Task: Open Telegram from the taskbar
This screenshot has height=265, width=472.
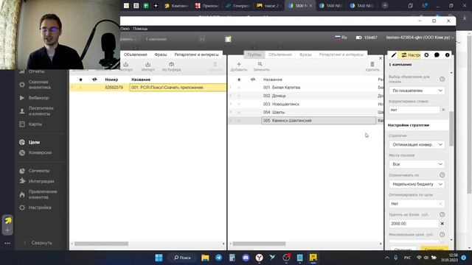Action: point(219,258)
